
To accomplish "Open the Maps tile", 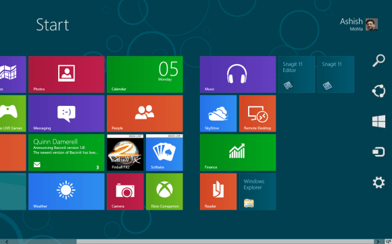I will [x=13, y=74].
